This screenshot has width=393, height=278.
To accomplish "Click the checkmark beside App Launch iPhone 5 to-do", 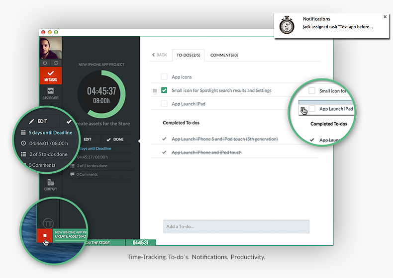I will pyautogui.click(x=164, y=139).
